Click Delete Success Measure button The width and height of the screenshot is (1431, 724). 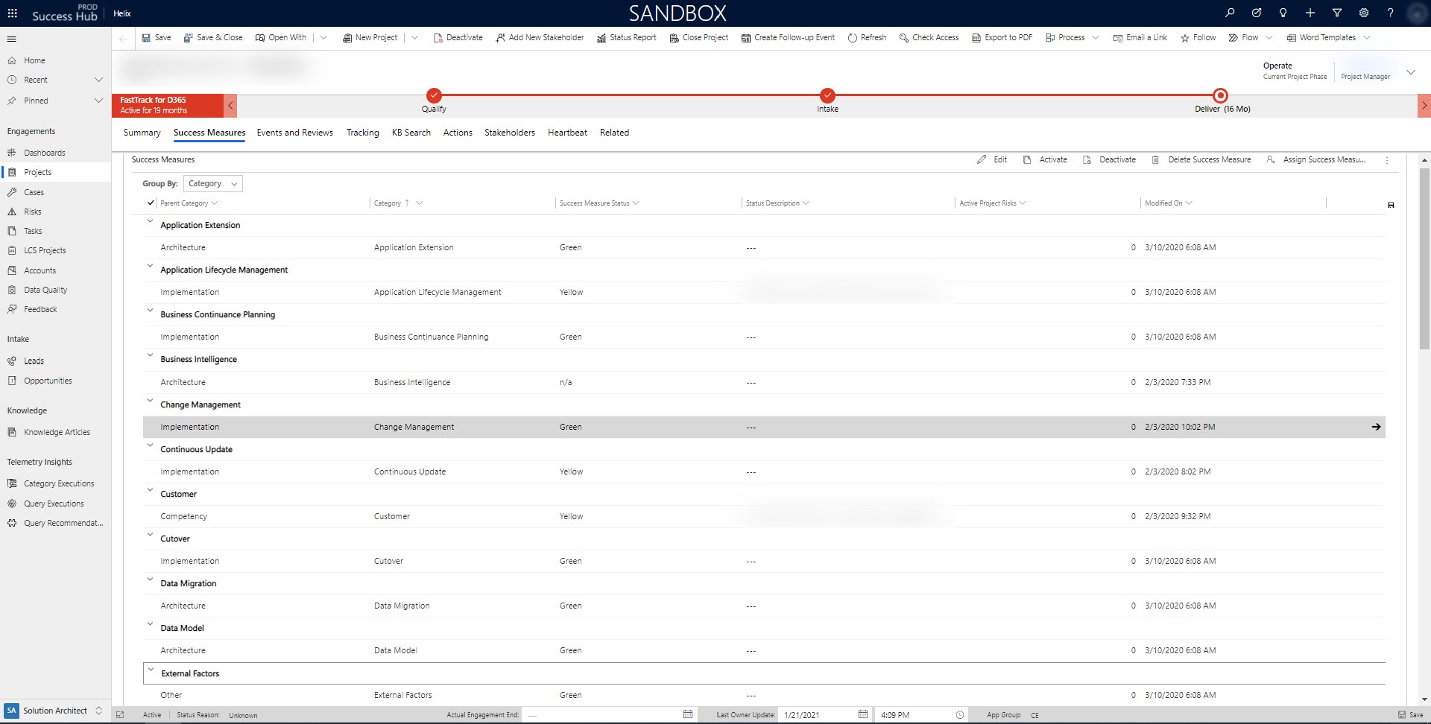[1201, 159]
